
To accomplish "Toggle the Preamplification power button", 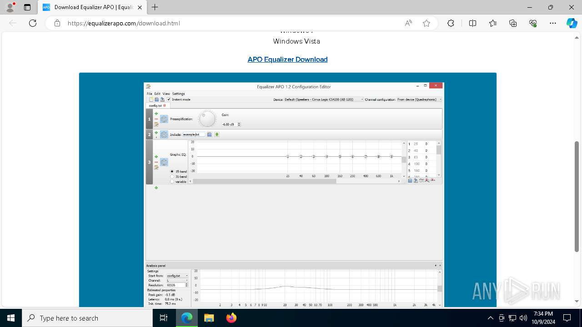I will [x=164, y=119].
